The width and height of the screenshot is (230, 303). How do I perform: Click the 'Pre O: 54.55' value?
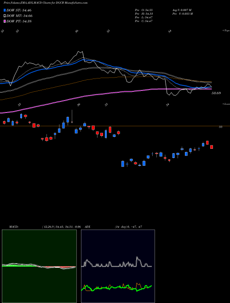144,10
